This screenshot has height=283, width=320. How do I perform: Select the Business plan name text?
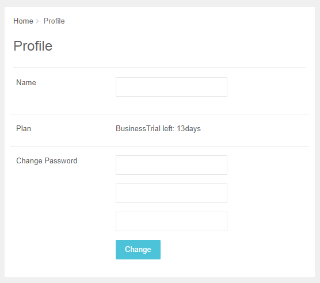[x=131, y=129]
